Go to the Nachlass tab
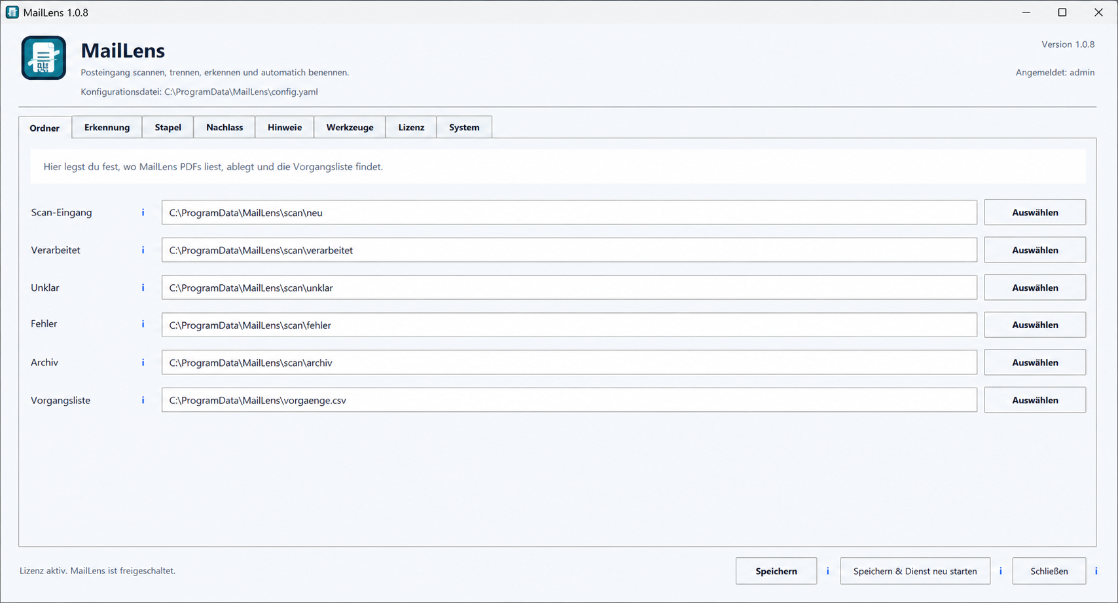Viewport: 1118px width, 603px height. coord(225,127)
